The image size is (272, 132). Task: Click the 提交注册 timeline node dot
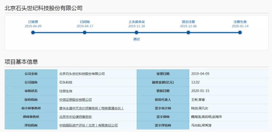click(188, 32)
